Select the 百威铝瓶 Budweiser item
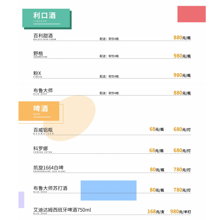Viewport: 217px width, 220px height. pyautogui.click(x=43, y=131)
